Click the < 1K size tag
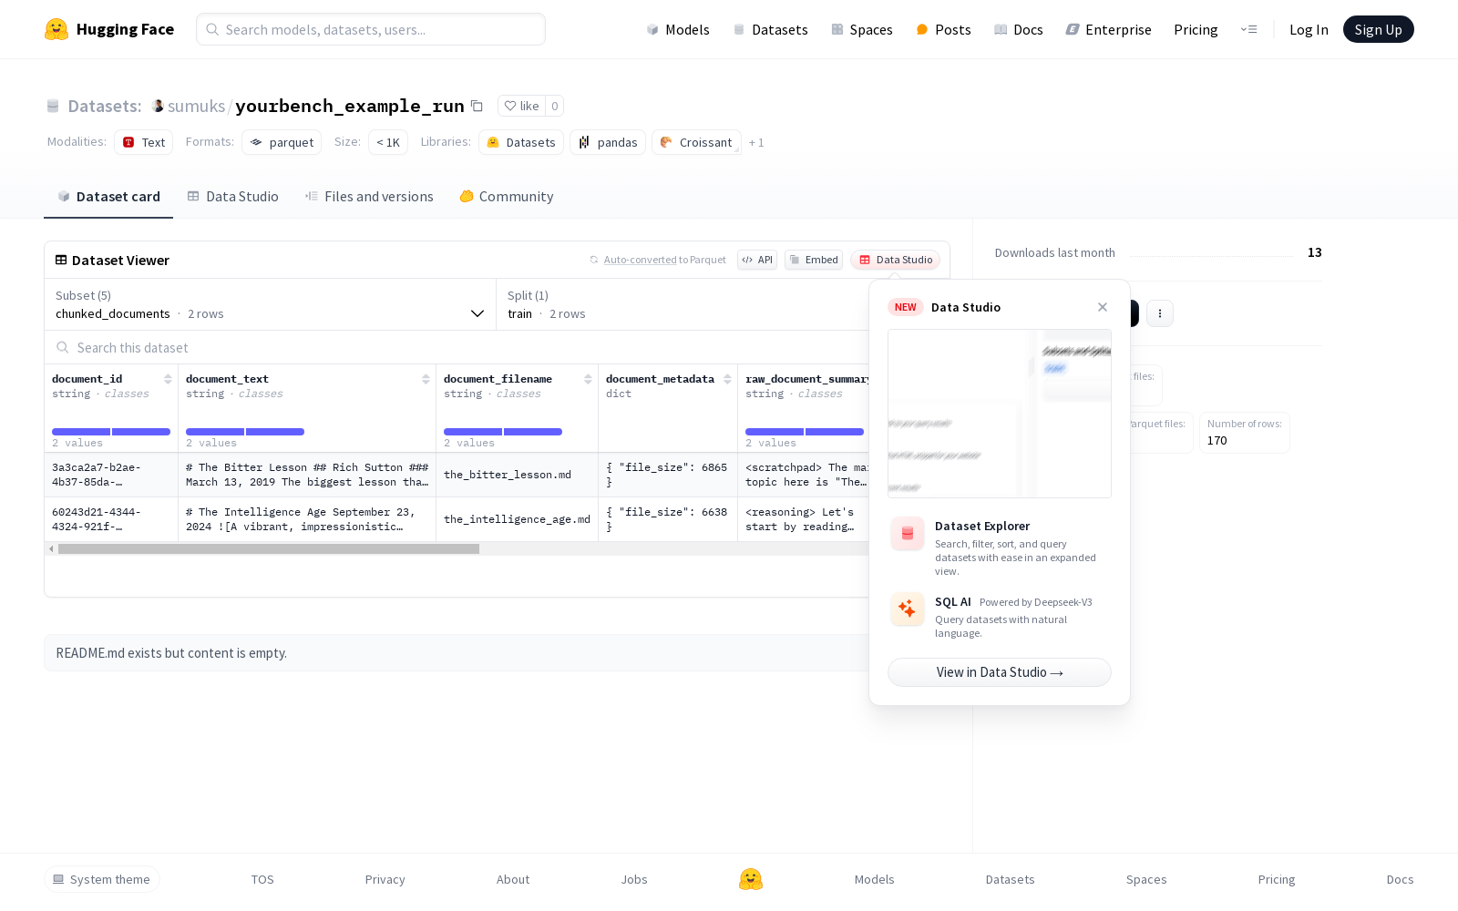 point(388,142)
